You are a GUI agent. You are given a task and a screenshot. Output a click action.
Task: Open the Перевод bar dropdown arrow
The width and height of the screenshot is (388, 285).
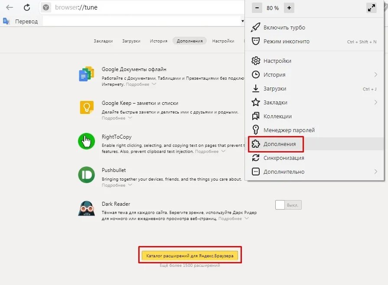coord(242,21)
